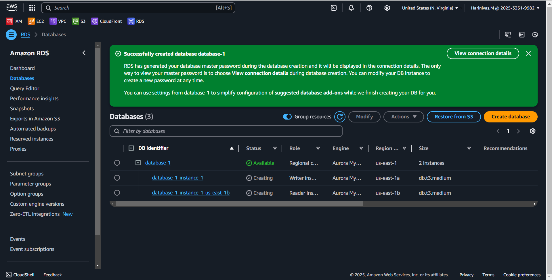
Task: Click Create database button
Action: tap(511, 117)
